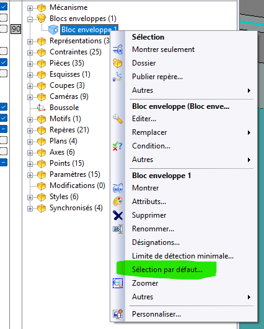Click the Condition check-and-question icon
264x329 pixels.
[118, 146]
